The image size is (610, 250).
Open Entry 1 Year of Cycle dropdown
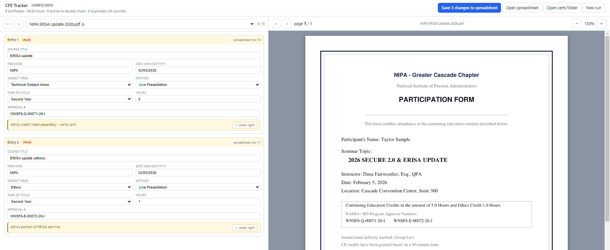[x=70, y=99]
